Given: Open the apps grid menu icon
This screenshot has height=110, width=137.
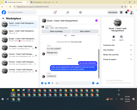Looking at the screenshot, I should (121, 12).
